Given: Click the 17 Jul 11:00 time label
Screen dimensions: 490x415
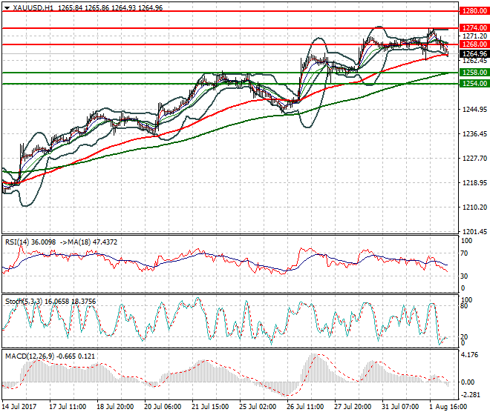Looking at the screenshot, I should (68, 407).
